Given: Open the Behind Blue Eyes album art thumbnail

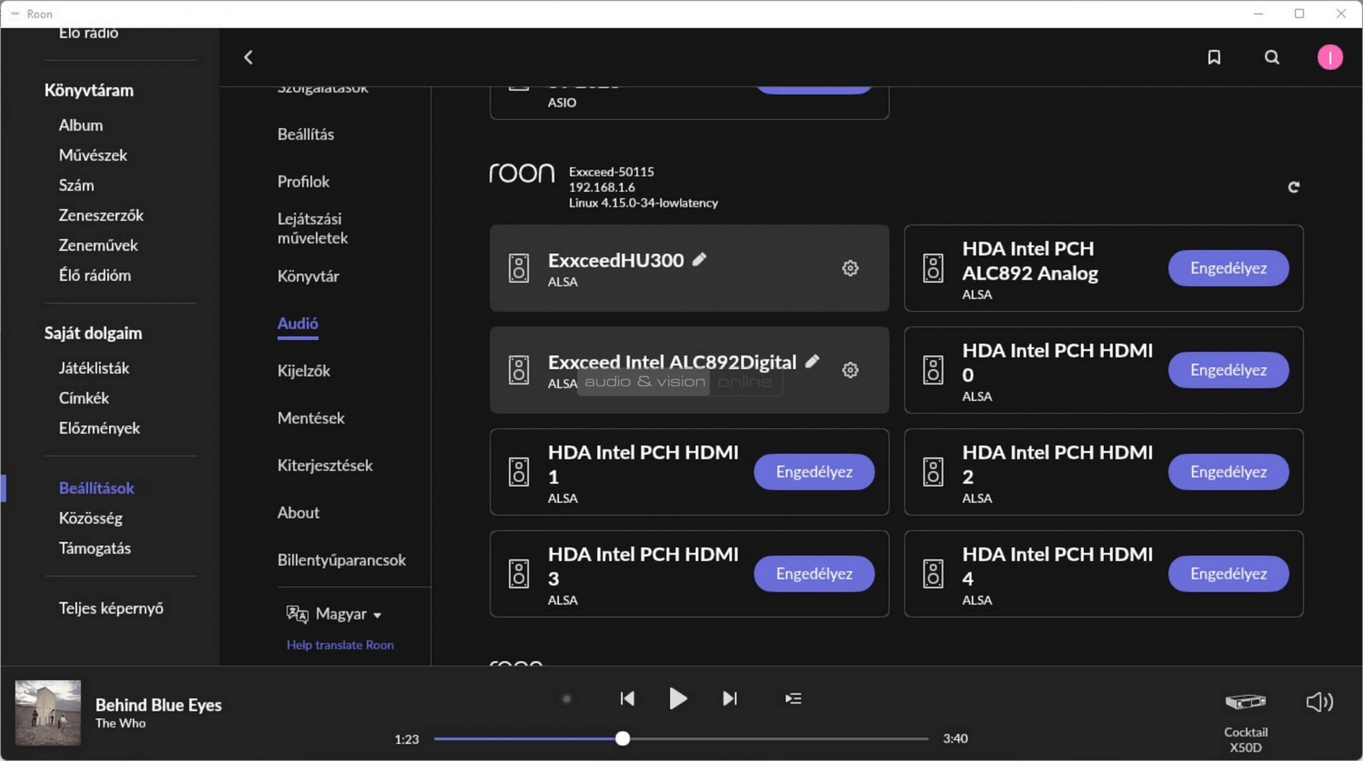Looking at the screenshot, I should (48, 713).
